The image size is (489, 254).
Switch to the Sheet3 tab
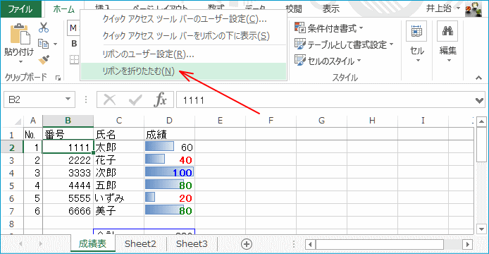click(x=192, y=243)
